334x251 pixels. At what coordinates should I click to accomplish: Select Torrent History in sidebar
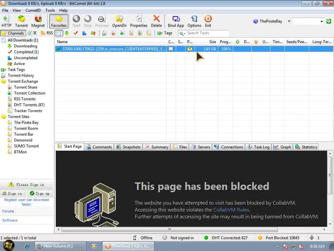click(21, 75)
